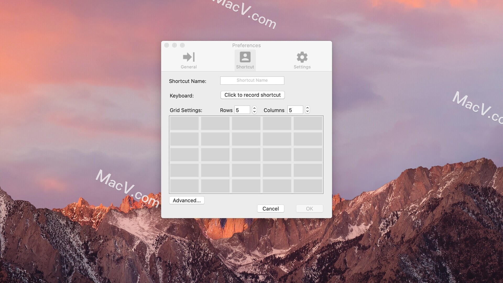The height and width of the screenshot is (283, 503).
Task: Click the Shortcut Name input field
Action: click(x=252, y=80)
